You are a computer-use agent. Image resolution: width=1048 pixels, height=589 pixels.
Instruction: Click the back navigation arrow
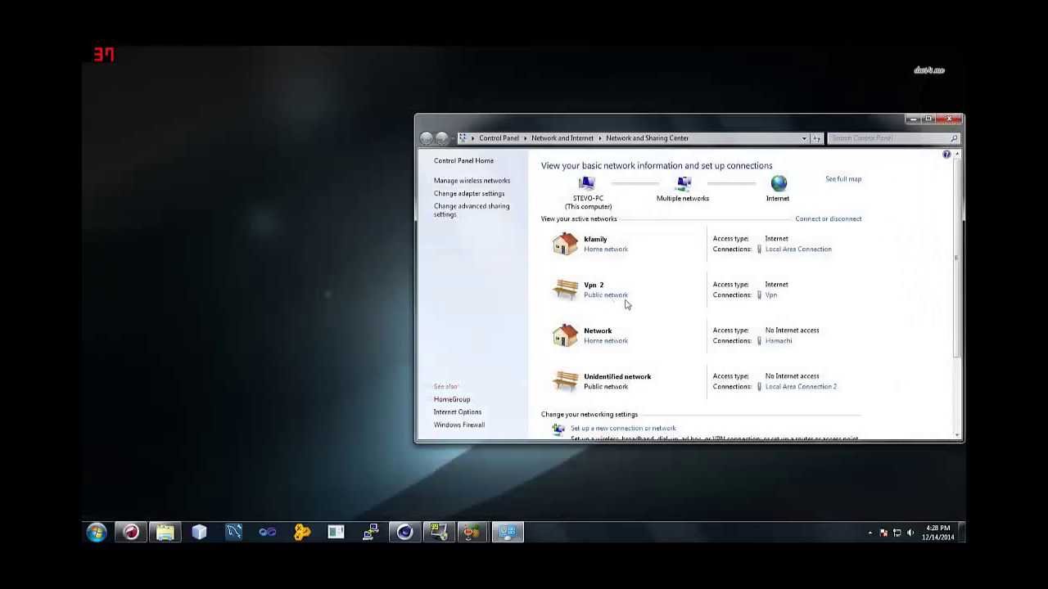pyautogui.click(x=427, y=138)
